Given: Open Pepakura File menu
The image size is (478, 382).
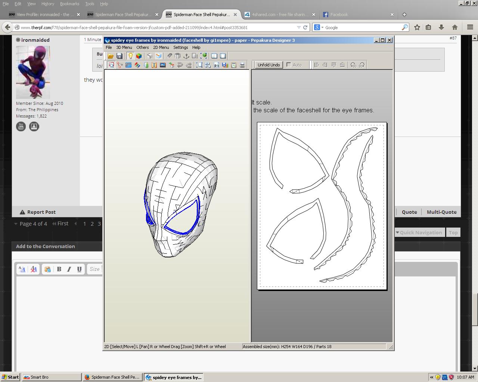Looking at the screenshot, I should 109,47.
